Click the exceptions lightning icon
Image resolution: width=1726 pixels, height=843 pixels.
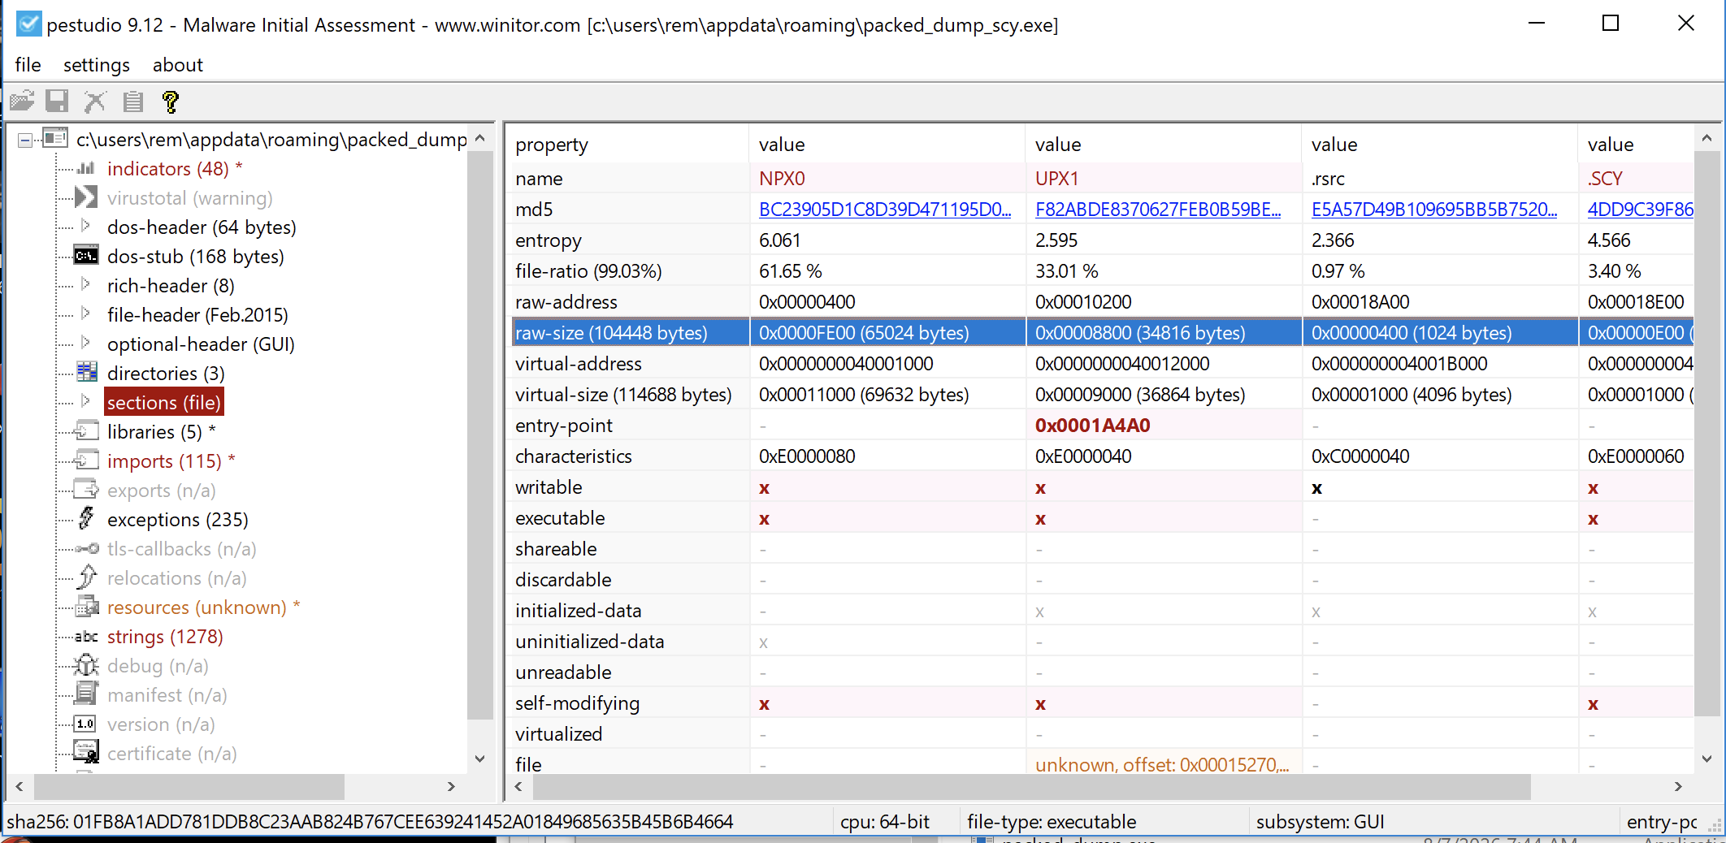click(86, 518)
